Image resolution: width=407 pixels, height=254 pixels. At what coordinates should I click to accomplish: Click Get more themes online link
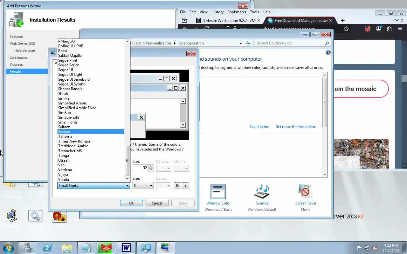[295, 127]
